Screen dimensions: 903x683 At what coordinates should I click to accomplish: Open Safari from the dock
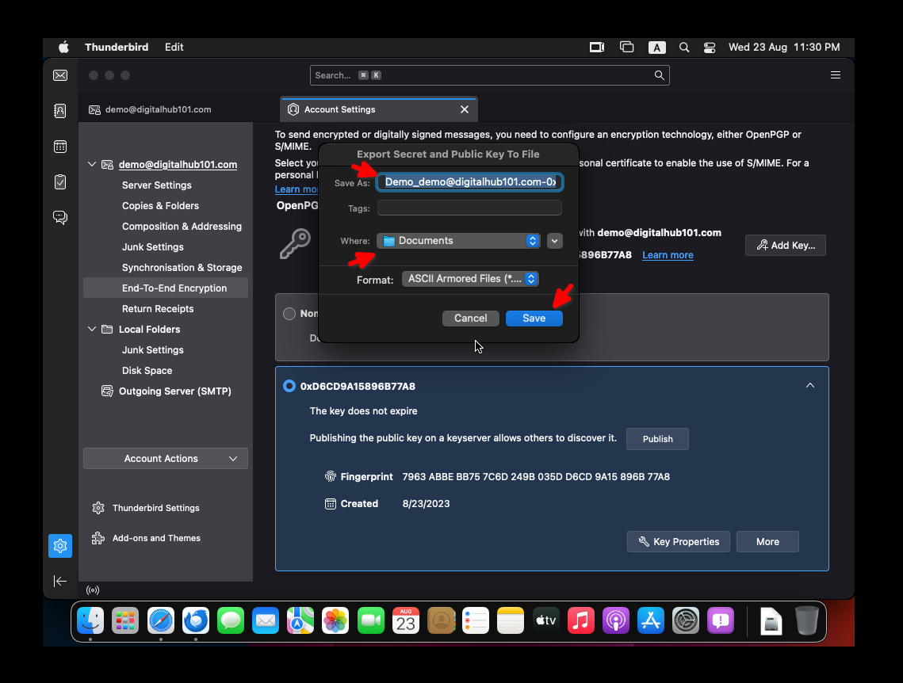tap(161, 621)
